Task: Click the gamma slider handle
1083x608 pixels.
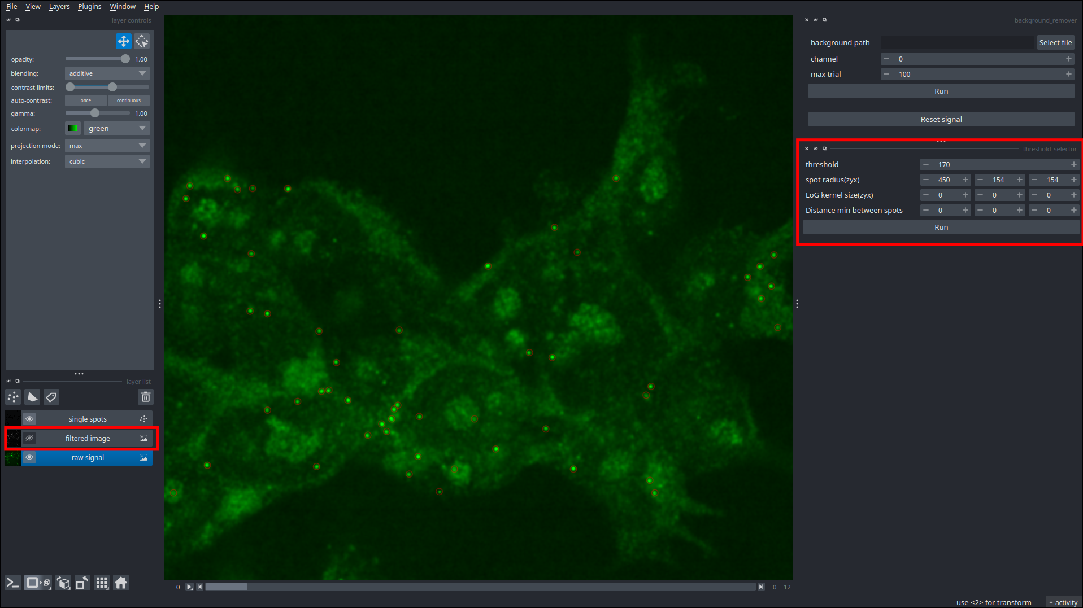Action: 95,113
